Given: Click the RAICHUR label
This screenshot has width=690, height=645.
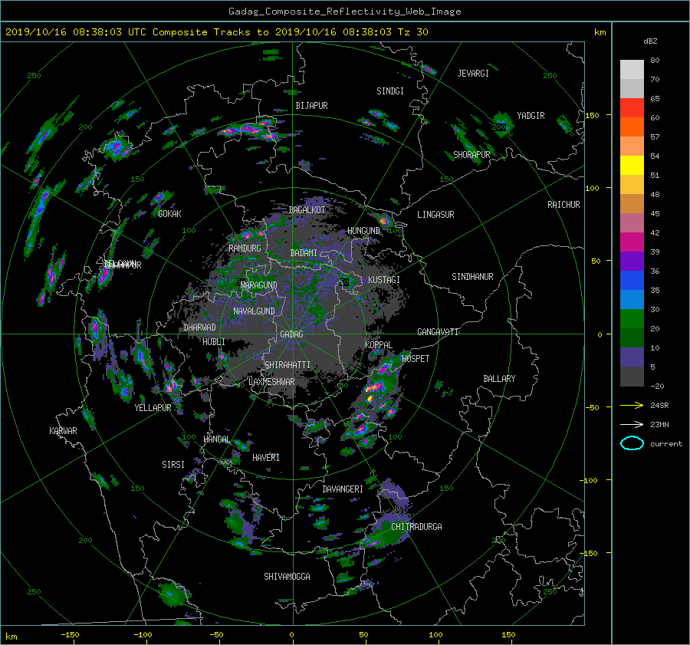Looking at the screenshot, I should point(563,205).
